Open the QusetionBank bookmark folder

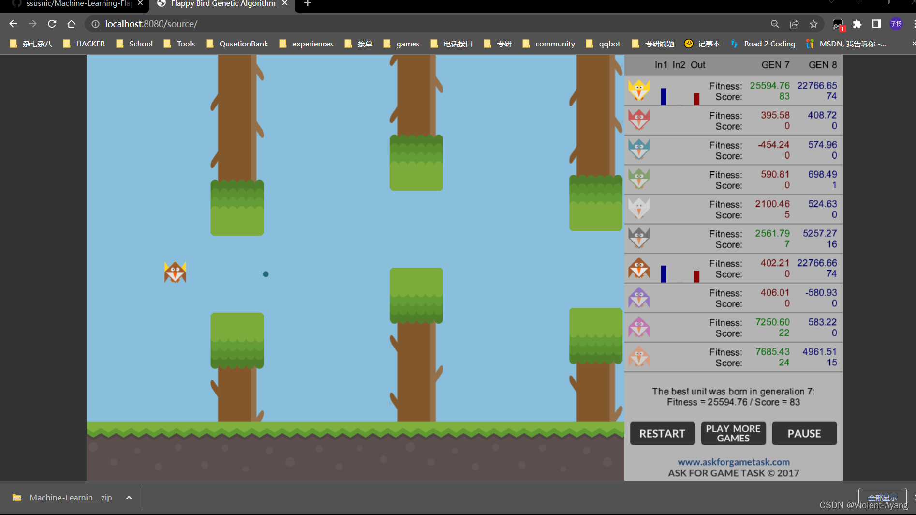(x=237, y=44)
